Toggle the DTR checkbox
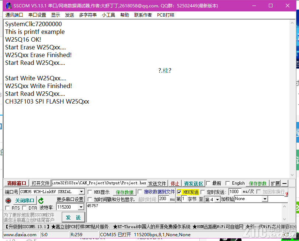 click(24, 208)
